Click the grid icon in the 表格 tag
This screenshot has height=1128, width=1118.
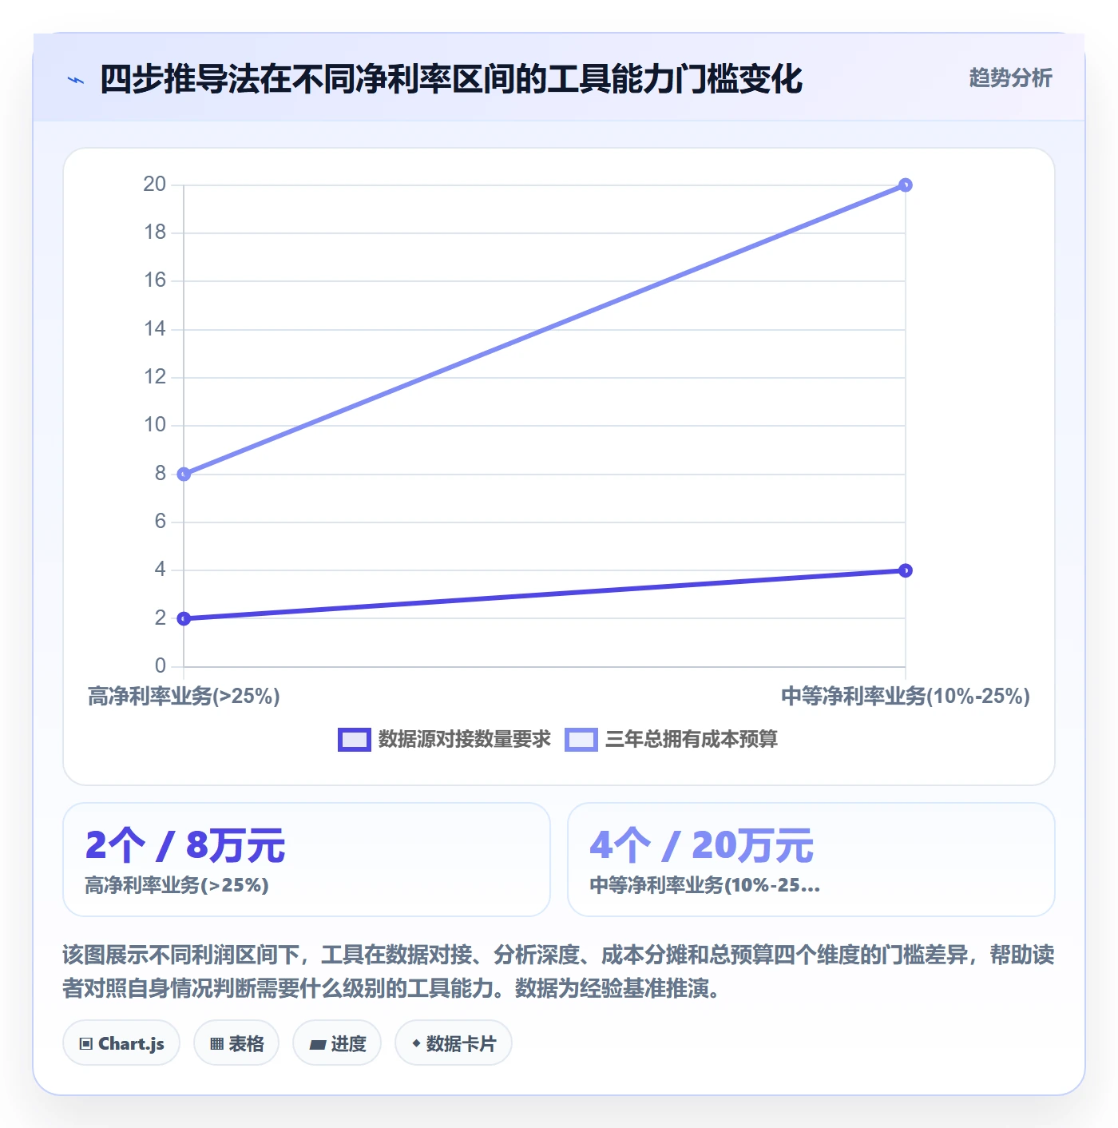(216, 1044)
